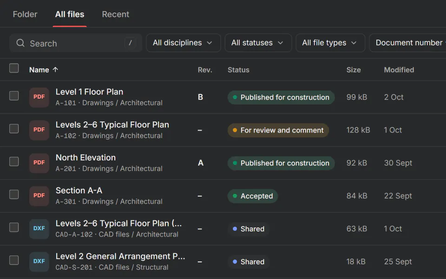Click the Rev. column header
Screen dimensions: 446x279
pyautogui.click(x=205, y=70)
